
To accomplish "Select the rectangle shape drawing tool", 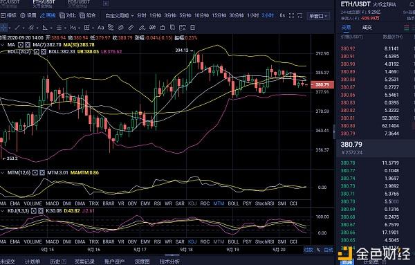I will pos(87,28).
